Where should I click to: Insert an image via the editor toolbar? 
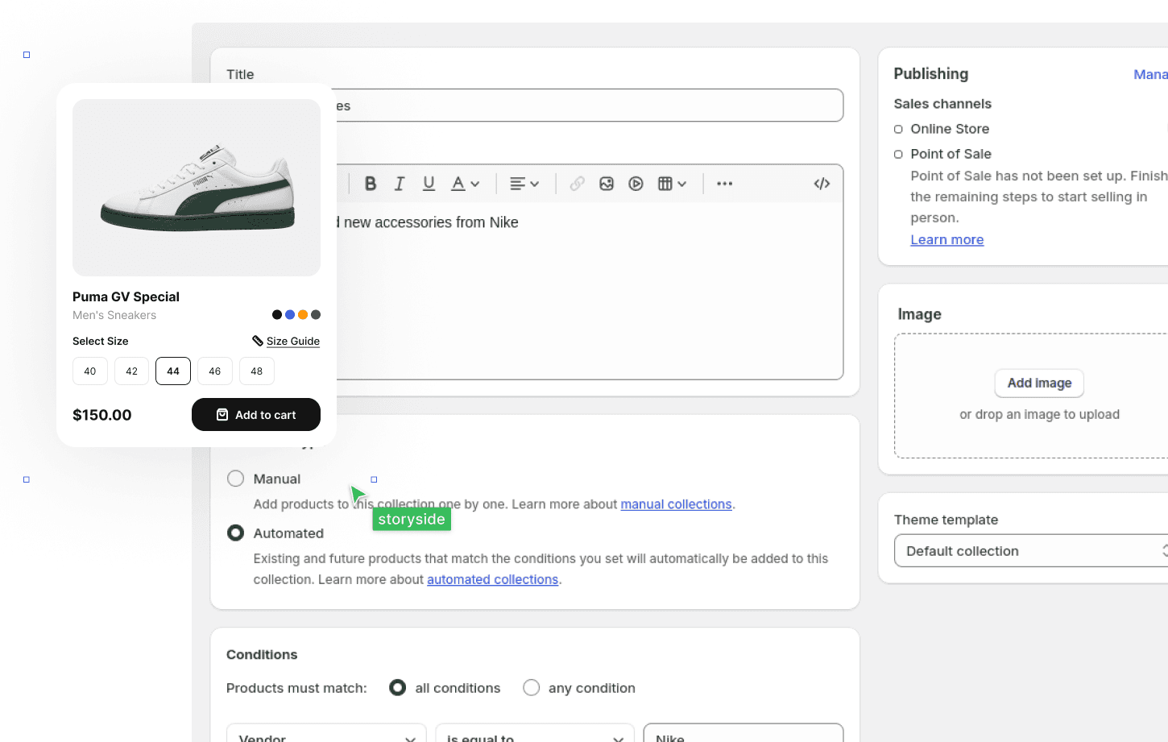[607, 184]
